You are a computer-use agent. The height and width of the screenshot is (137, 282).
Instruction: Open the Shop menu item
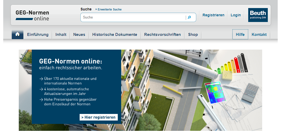(x=193, y=35)
